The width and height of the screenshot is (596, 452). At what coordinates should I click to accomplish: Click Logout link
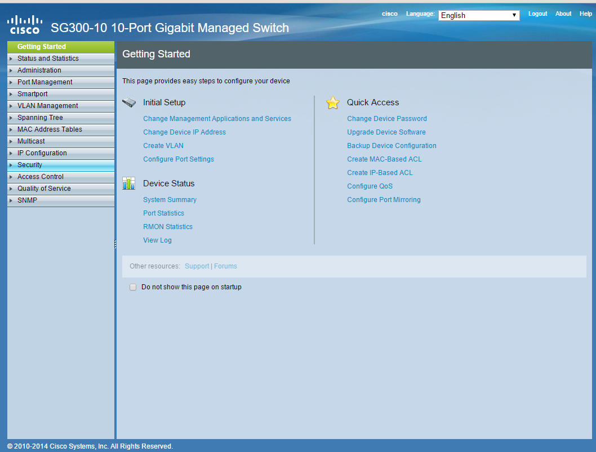(537, 14)
